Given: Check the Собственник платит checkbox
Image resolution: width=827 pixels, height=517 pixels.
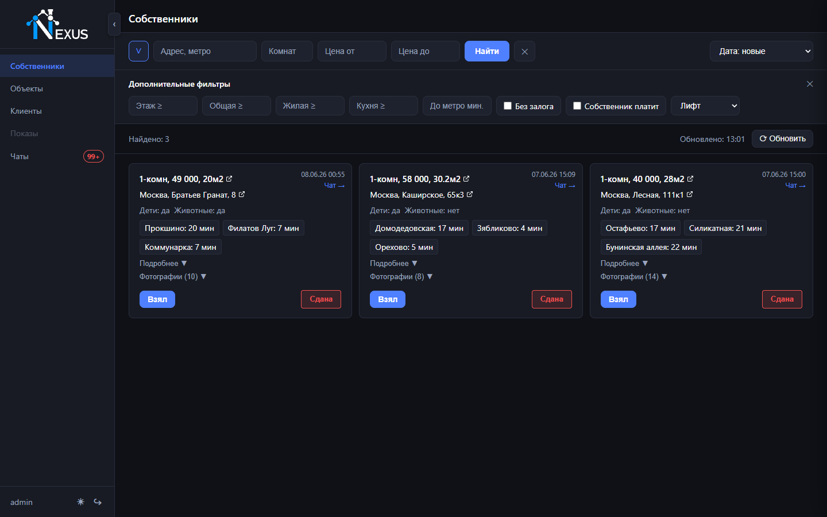Looking at the screenshot, I should 577,106.
